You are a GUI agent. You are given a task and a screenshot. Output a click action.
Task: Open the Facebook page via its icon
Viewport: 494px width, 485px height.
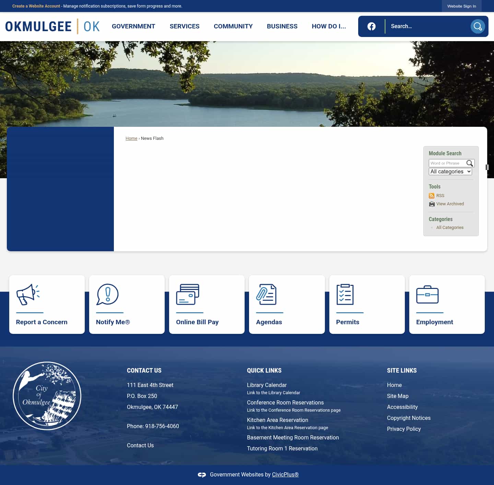372,26
